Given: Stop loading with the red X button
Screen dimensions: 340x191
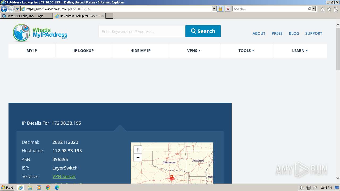Looking at the screenshot, I should [x=228, y=9].
